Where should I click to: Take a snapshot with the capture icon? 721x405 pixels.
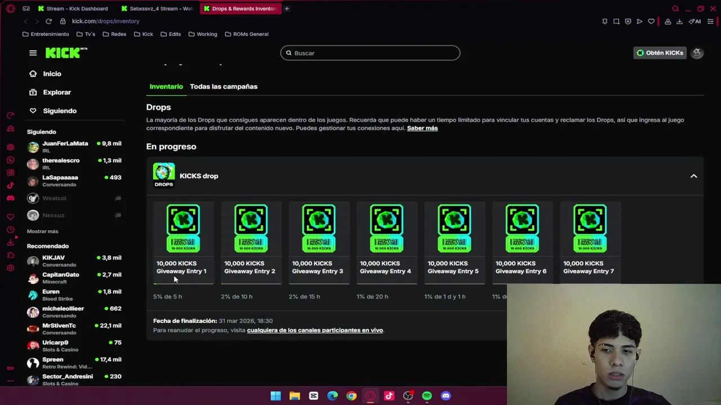(x=616, y=21)
